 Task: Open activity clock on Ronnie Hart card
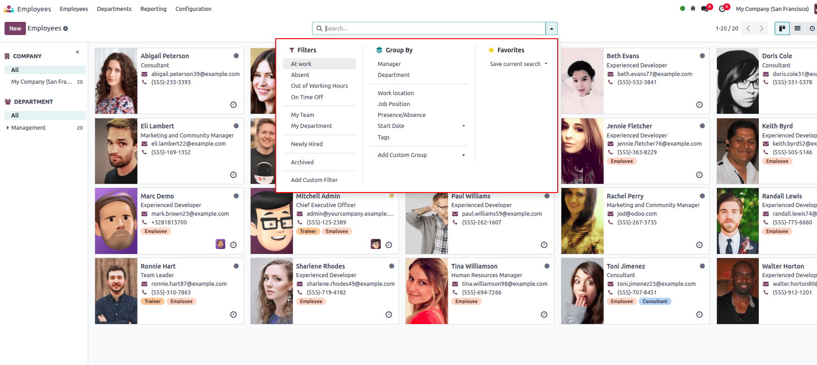233,314
